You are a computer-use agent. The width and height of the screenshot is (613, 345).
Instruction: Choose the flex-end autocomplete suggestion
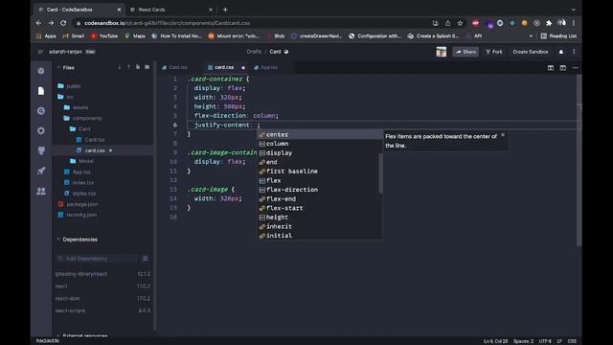pyautogui.click(x=319, y=198)
